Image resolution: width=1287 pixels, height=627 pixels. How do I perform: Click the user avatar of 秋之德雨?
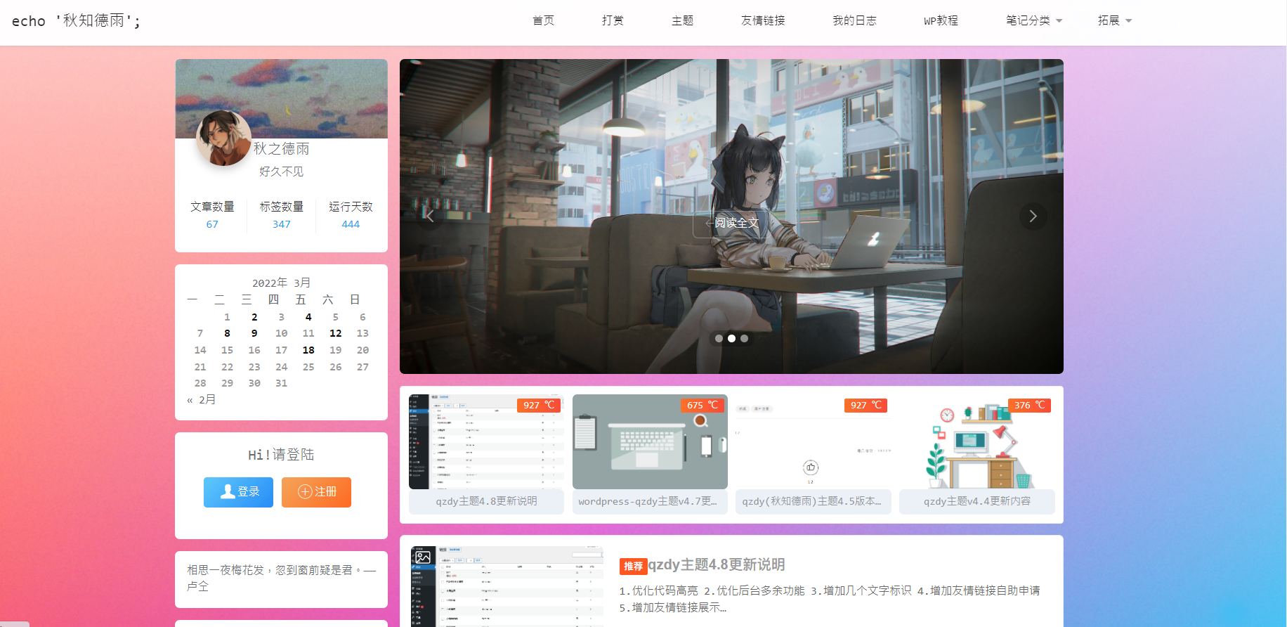[x=223, y=138]
